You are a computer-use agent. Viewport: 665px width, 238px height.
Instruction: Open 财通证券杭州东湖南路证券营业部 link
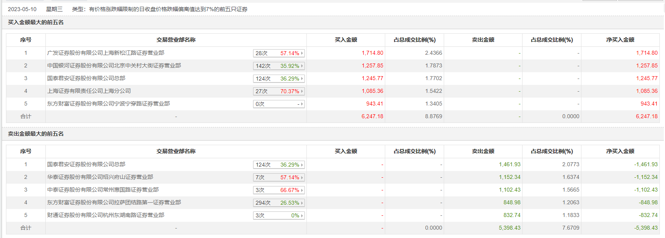(105, 215)
